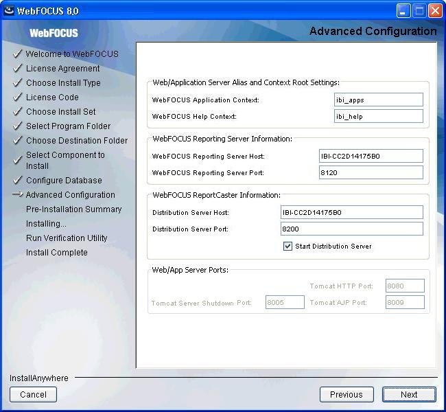
Task: Click checkmark beside License Code step
Action: (18, 97)
